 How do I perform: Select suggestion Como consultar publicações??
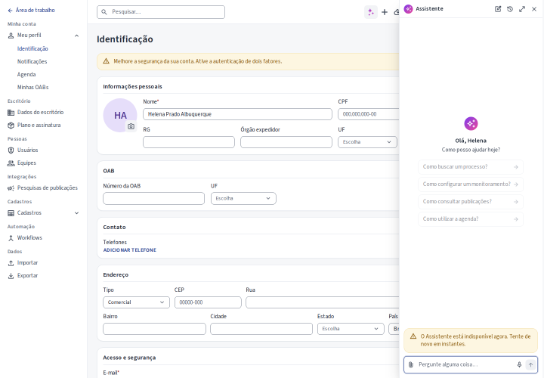471,202
